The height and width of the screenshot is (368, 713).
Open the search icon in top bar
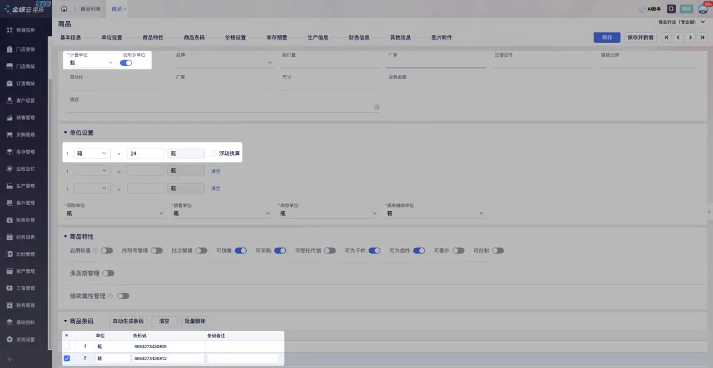coord(671,9)
